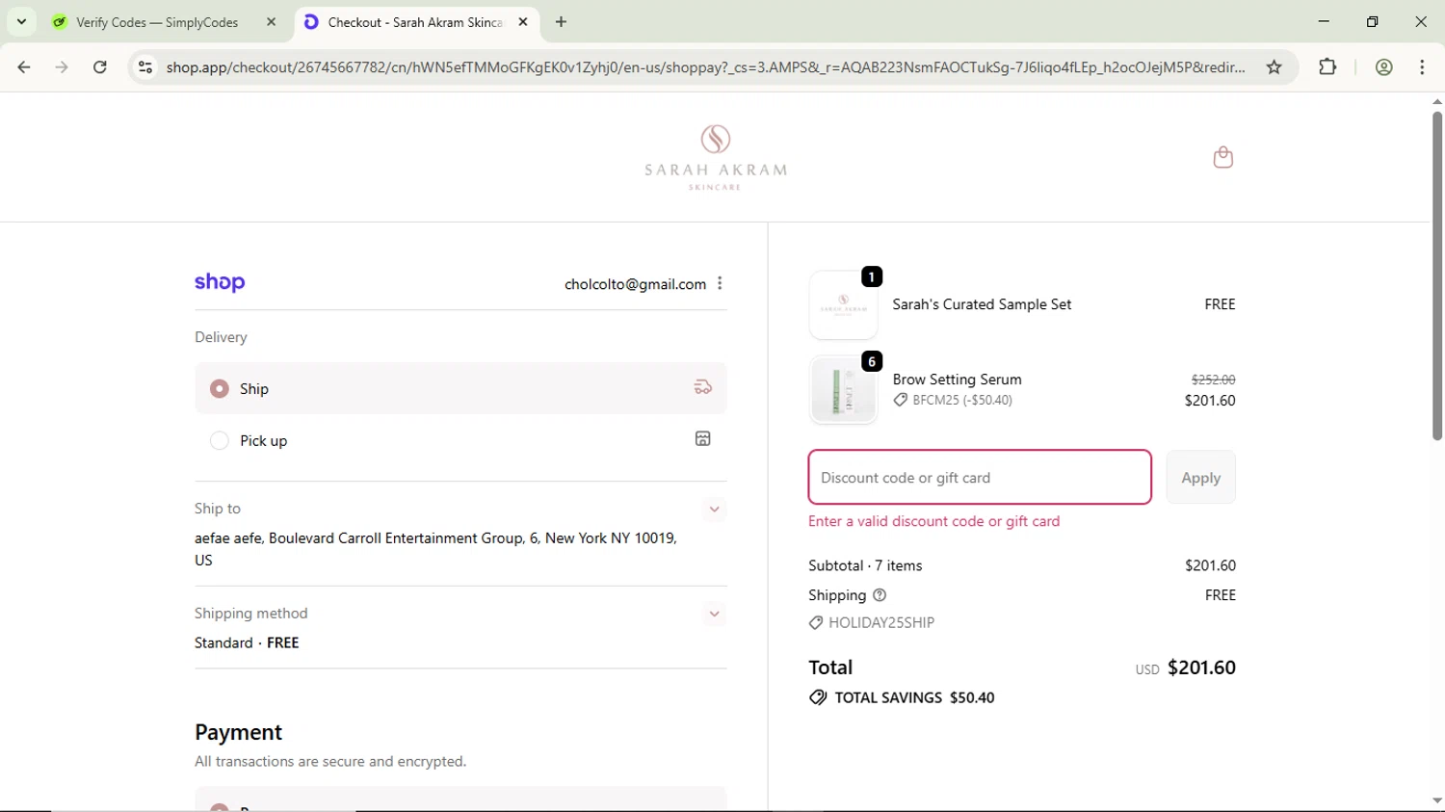
Task: Click the scrollbar up arrow
Action: [1436, 100]
